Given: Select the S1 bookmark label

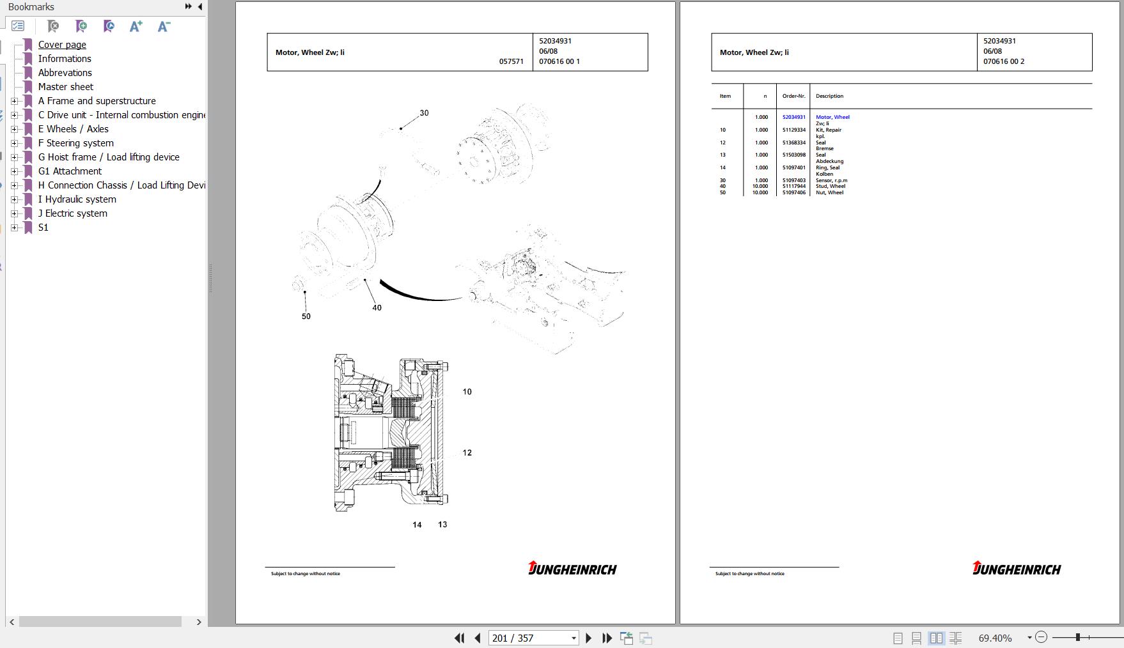Looking at the screenshot, I should tap(43, 228).
